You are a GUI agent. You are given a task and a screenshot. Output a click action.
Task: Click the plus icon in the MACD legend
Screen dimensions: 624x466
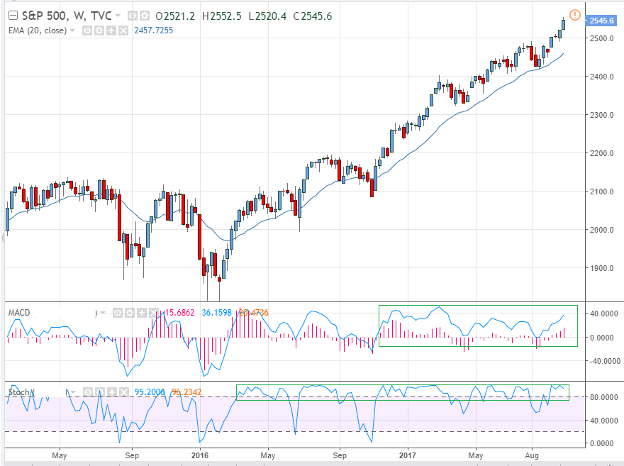[141, 313]
